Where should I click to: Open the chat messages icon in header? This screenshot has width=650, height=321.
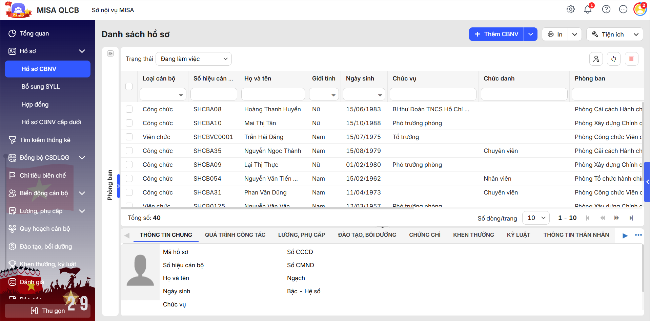(623, 9)
